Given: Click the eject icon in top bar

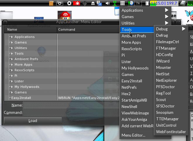Looking at the screenshot, I should 93,3.
